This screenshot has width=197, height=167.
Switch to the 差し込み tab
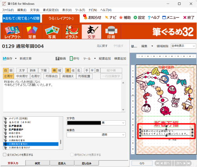tap(86, 163)
